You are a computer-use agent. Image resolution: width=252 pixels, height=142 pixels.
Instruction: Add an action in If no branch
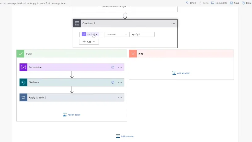[x=181, y=73]
